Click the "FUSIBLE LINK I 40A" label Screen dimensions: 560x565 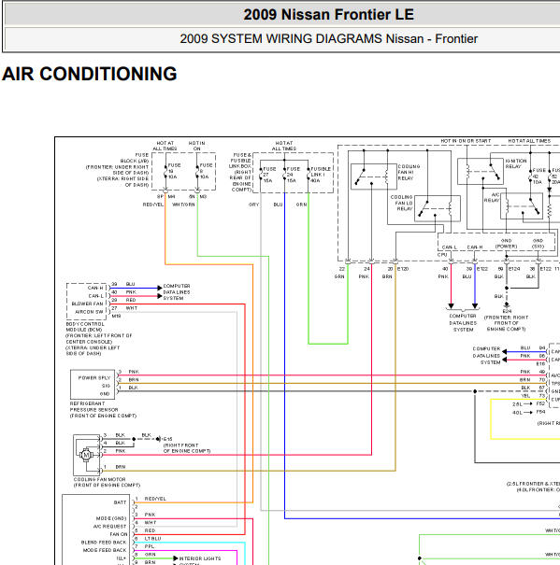coord(321,175)
